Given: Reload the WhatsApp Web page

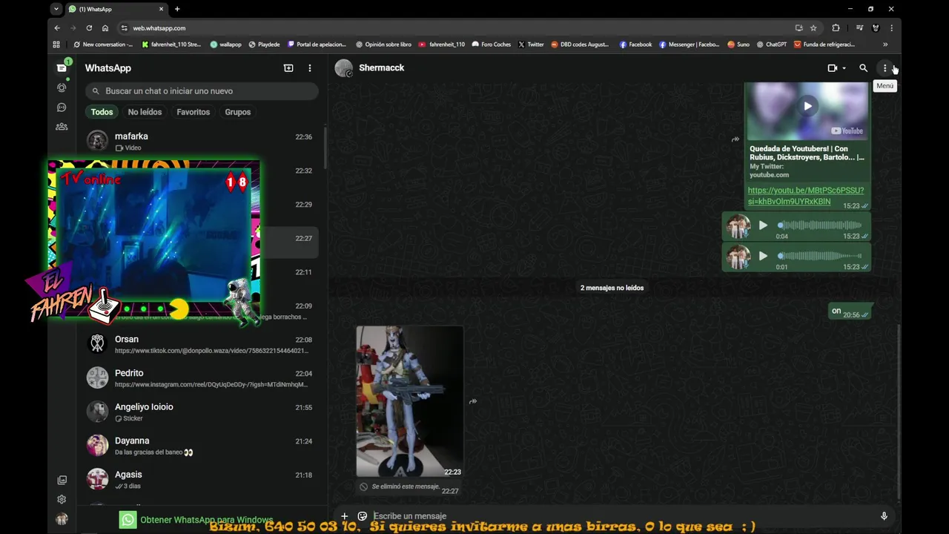Looking at the screenshot, I should (89, 28).
